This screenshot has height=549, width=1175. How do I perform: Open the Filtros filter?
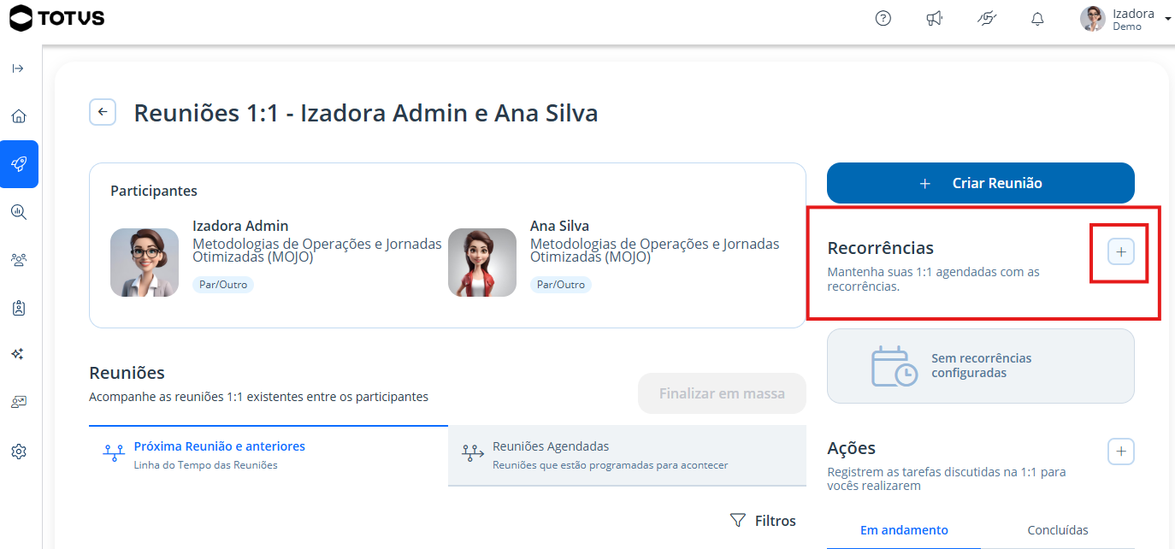click(763, 520)
